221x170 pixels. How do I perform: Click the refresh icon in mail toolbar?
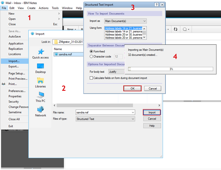point(175,29)
